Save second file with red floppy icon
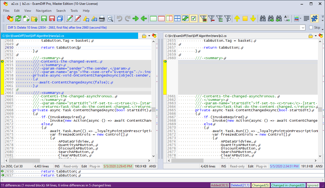This screenshot has width=325, height=188. [52, 18]
